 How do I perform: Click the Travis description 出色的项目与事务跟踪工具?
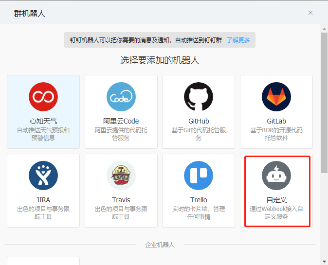coord(121,213)
